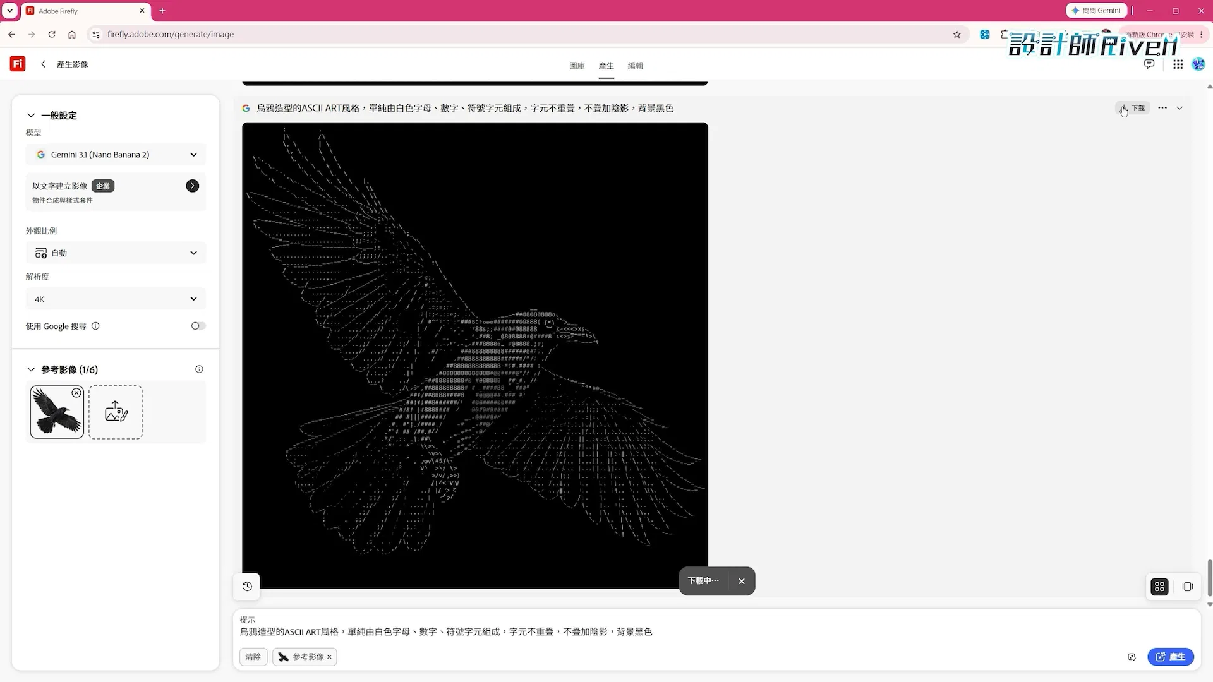Open the feedback chat bubble icon
Screen dimensions: 1213x682
point(1149,64)
